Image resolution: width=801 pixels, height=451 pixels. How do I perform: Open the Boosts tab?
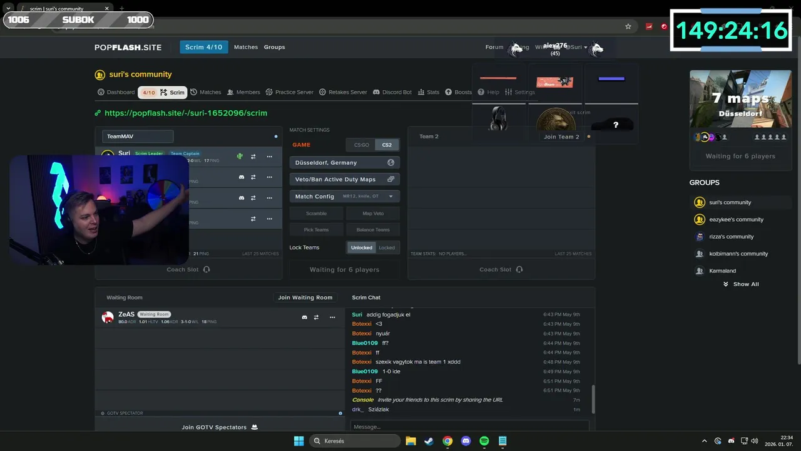point(459,92)
